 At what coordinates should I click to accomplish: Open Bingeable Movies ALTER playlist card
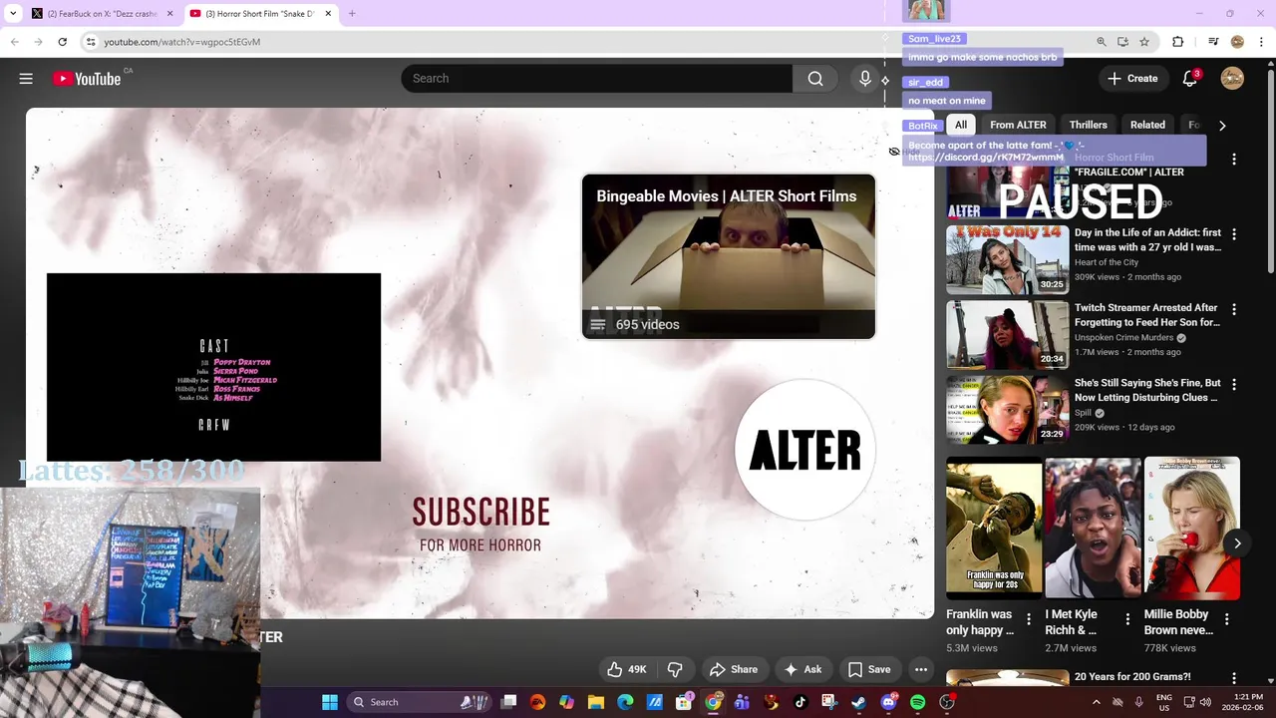click(x=729, y=256)
